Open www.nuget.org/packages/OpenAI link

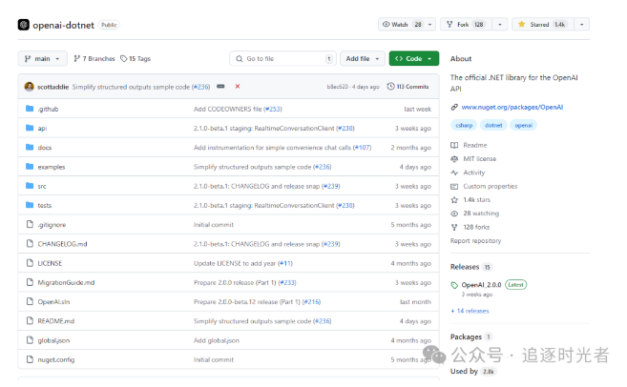coord(512,107)
